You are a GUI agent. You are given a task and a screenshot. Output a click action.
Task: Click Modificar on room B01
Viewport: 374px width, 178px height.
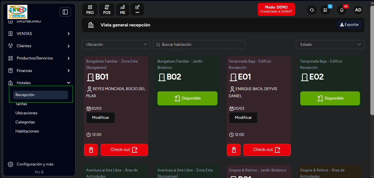(x=101, y=118)
